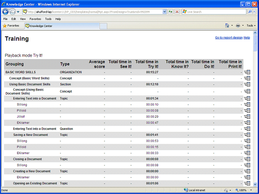The image size is (259, 194).
Task: Click the Home page icon
Action: (x=227, y=25)
